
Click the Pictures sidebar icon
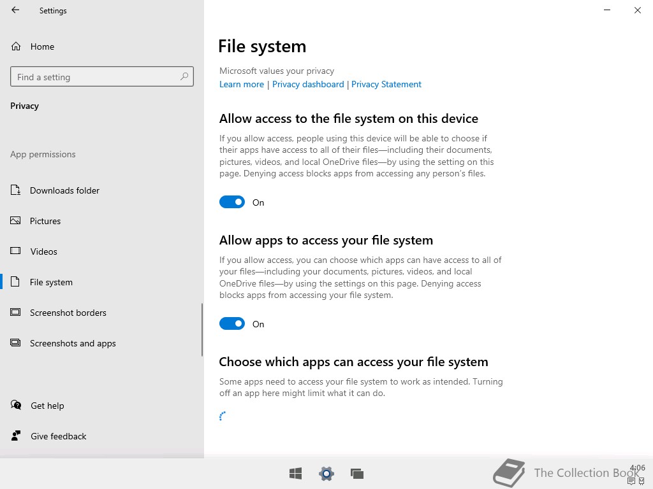pyautogui.click(x=15, y=220)
